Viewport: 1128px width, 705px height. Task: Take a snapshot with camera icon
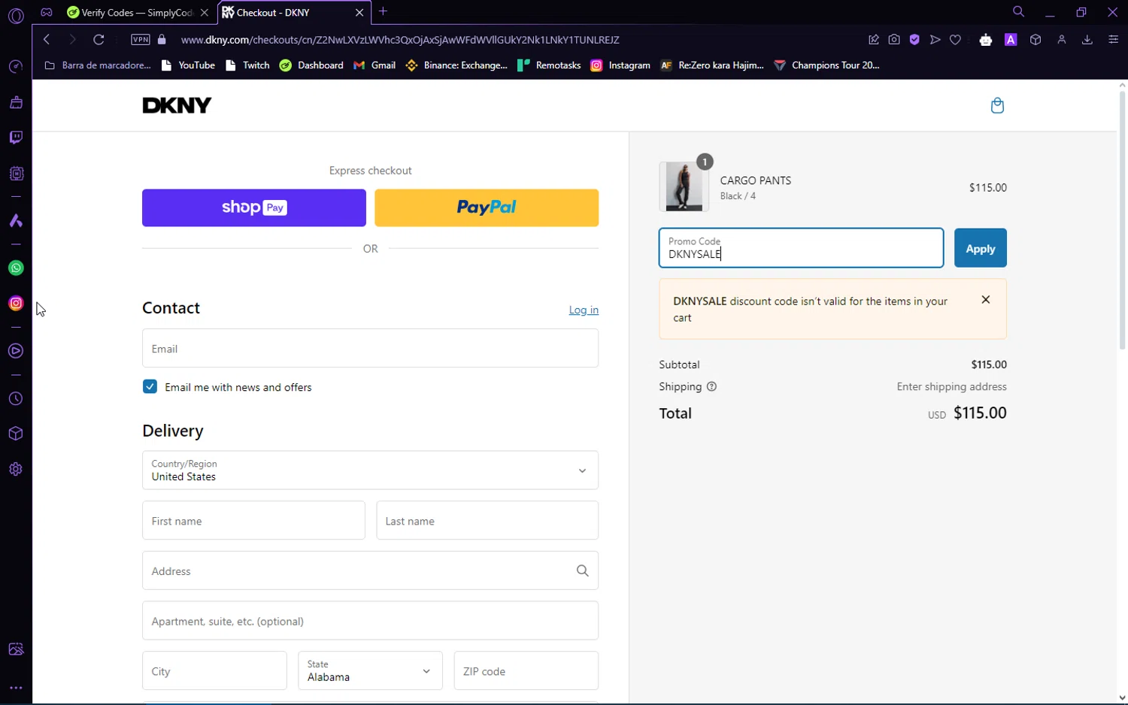click(x=894, y=40)
